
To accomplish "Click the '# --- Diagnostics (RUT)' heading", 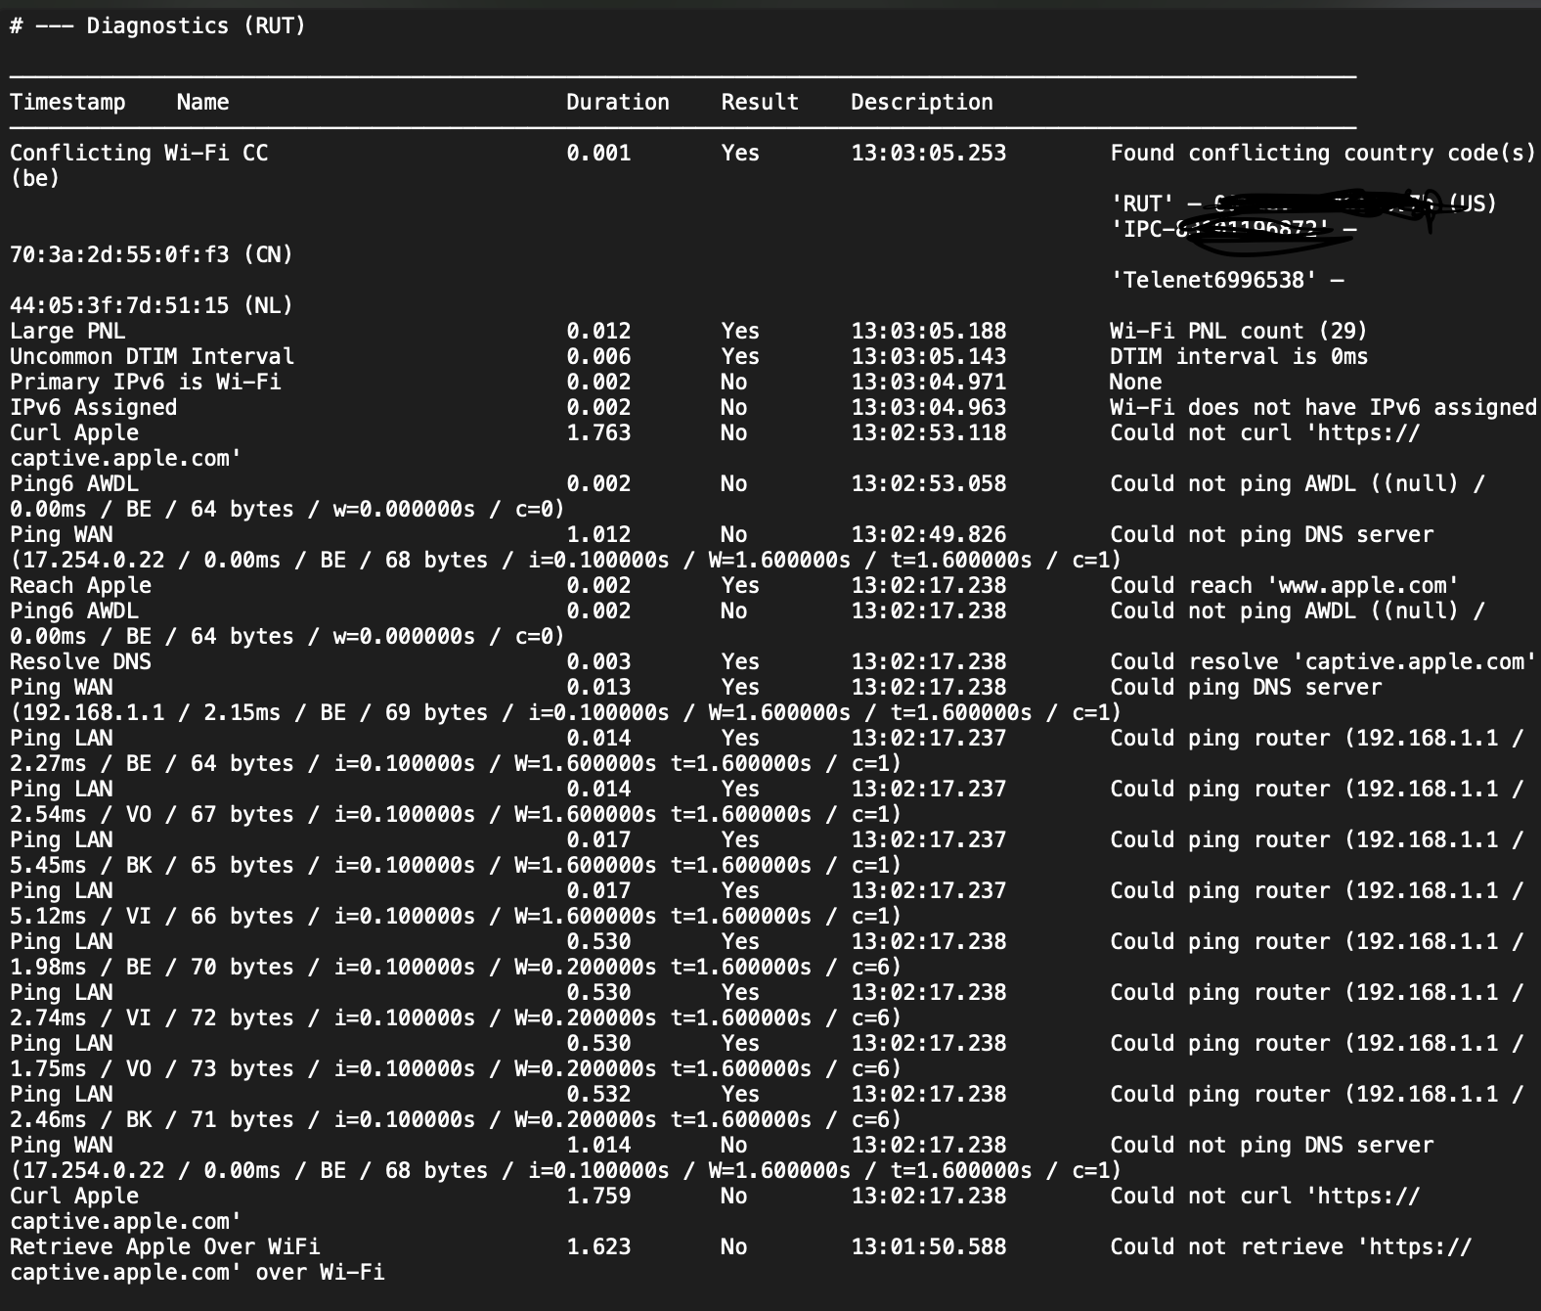I will [157, 25].
